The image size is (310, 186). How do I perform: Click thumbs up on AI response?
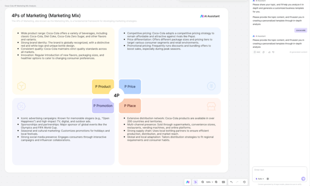(x=269, y=52)
